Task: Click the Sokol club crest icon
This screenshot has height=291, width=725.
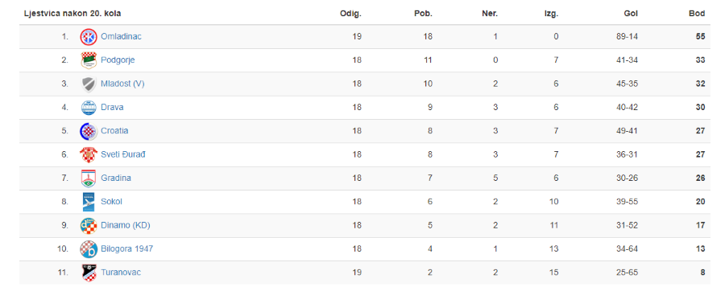Action: coord(89,202)
